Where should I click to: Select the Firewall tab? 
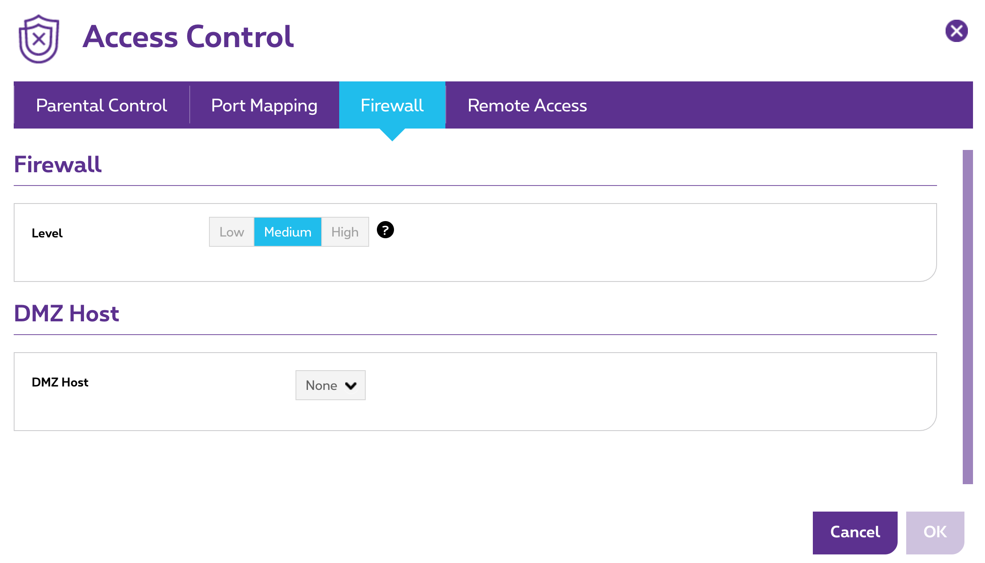[392, 105]
